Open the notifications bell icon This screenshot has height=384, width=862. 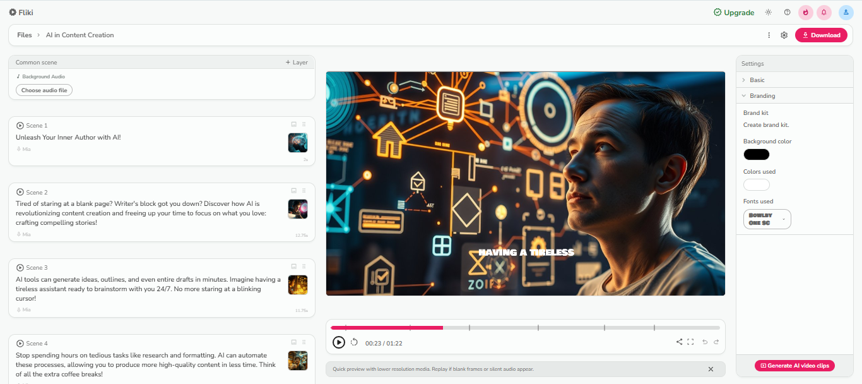pyautogui.click(x=824, y=12)
